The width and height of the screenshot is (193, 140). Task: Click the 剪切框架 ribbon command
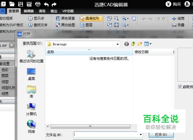point(6,18)
